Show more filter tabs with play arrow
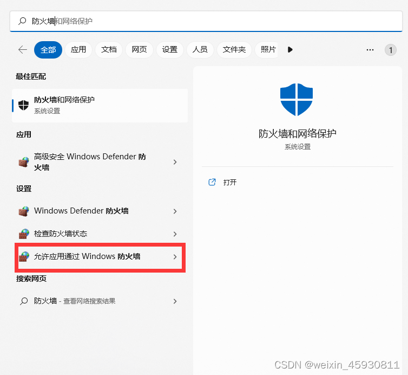Viewport: 408px width, 375px height. 290,49
